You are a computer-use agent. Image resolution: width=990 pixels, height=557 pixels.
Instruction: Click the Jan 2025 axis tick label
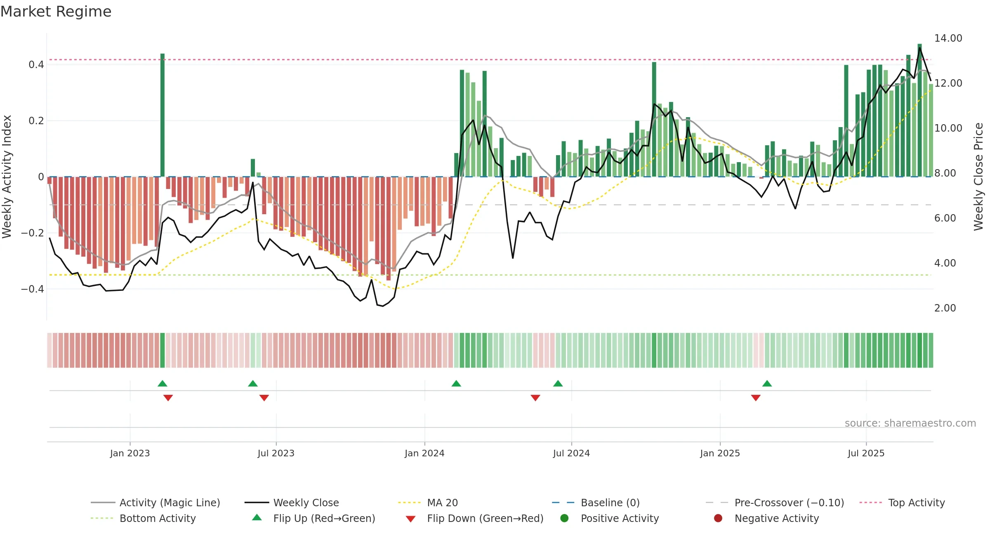click(x=720, y=453)
